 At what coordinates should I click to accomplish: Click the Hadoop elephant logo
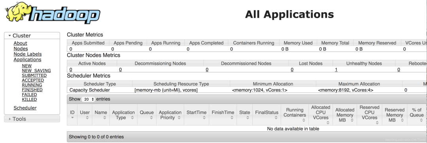[x=52, y=15]
